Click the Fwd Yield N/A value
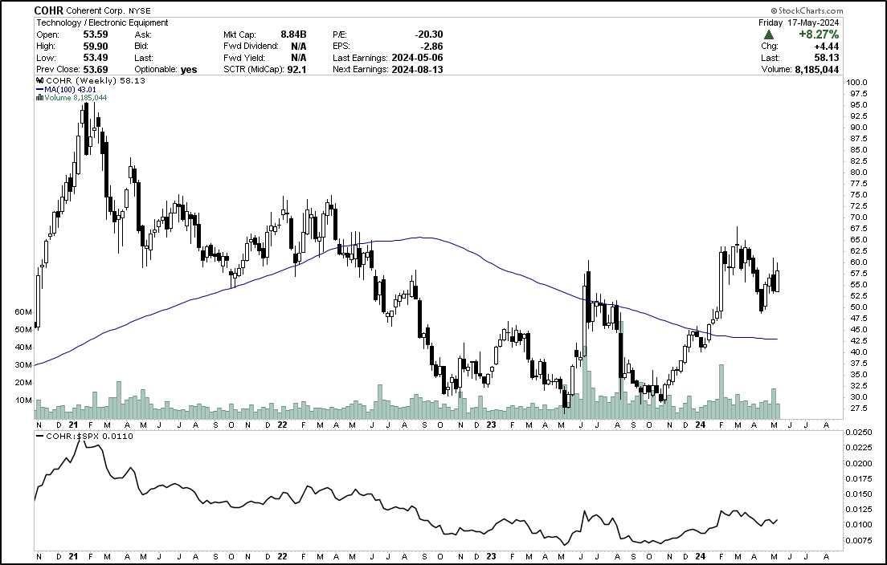Image resolution: width=887 pixels, height=565 pixels. coord(299,58)
